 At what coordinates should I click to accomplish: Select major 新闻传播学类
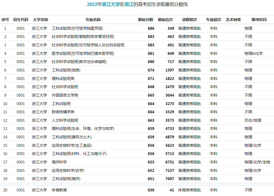[x=63, y=112]
